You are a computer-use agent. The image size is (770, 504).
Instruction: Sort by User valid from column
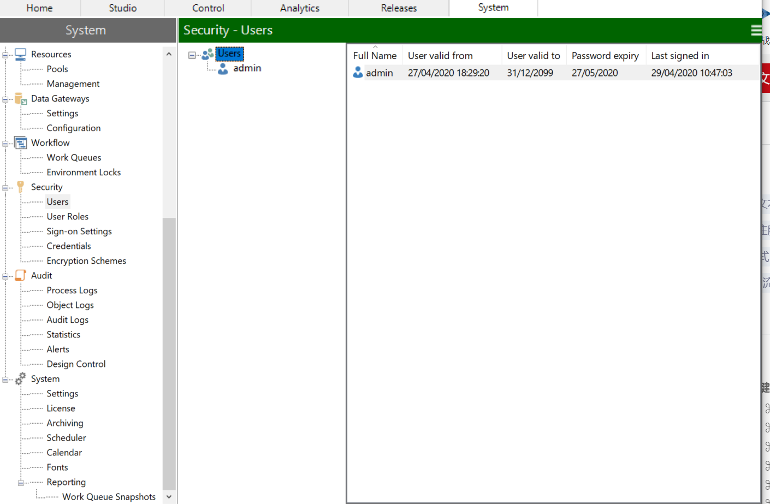(x=452, y=56)
